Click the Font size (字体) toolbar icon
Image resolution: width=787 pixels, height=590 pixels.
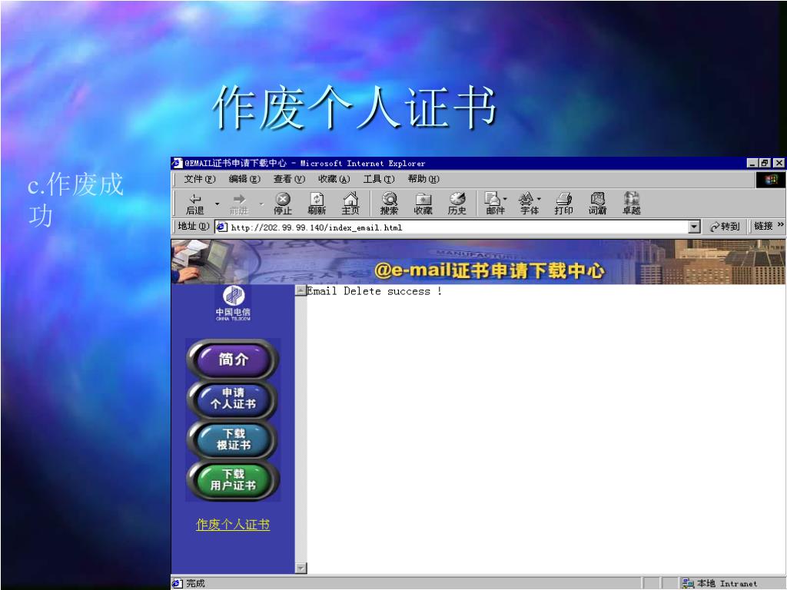529,204
